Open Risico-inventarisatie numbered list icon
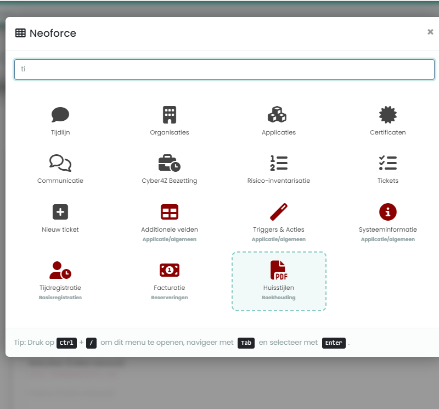Image resolution: width=439 pixels, height=409 pixels. tap(278, 163)
